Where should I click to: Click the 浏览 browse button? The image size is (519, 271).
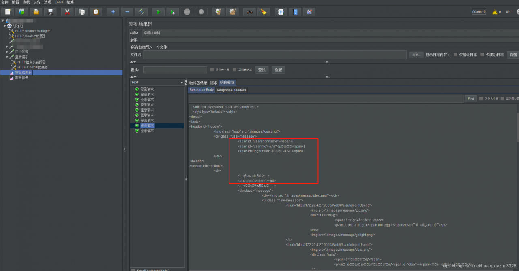pos(416,55)
